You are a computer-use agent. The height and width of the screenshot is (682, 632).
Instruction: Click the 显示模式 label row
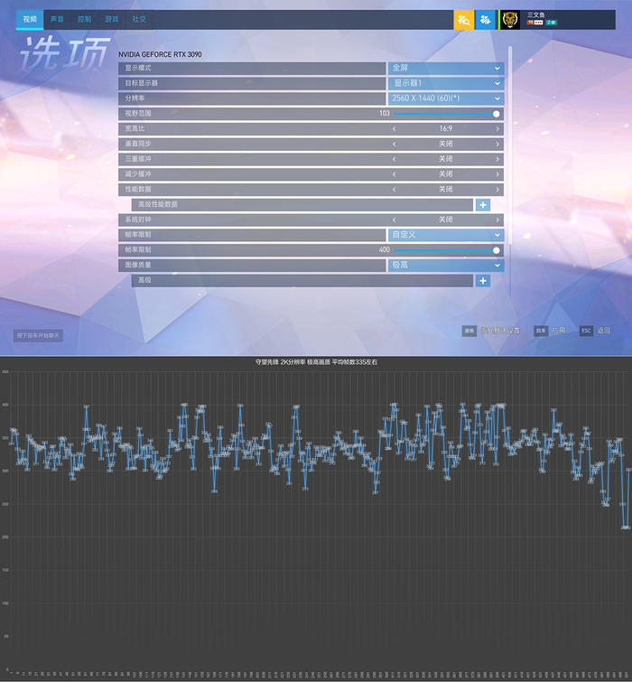pos(252,69)
